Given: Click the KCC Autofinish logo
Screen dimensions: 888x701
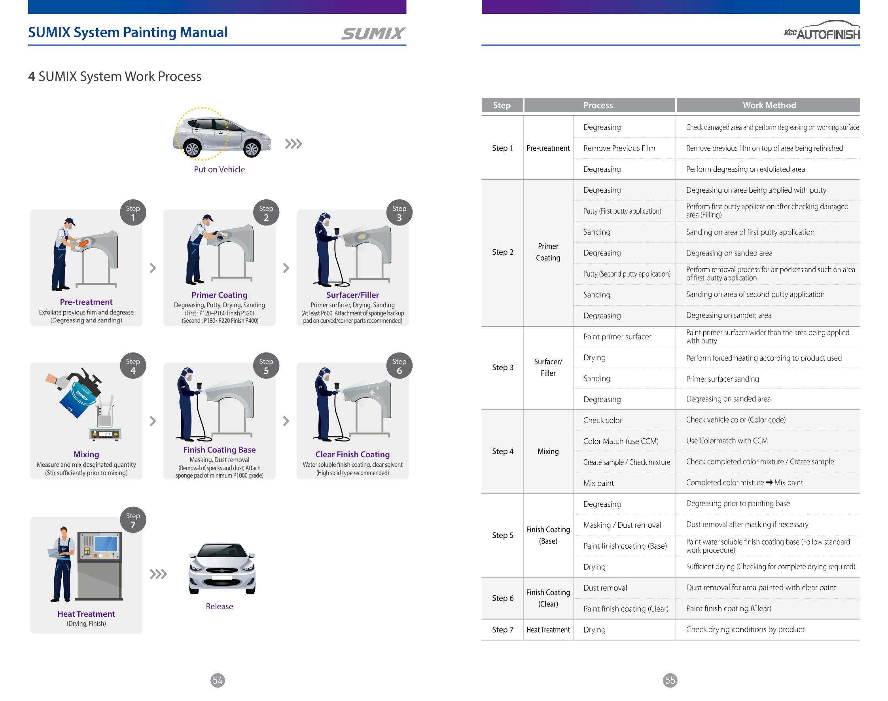Looking at the screenshot, I should tap(822, 30).
